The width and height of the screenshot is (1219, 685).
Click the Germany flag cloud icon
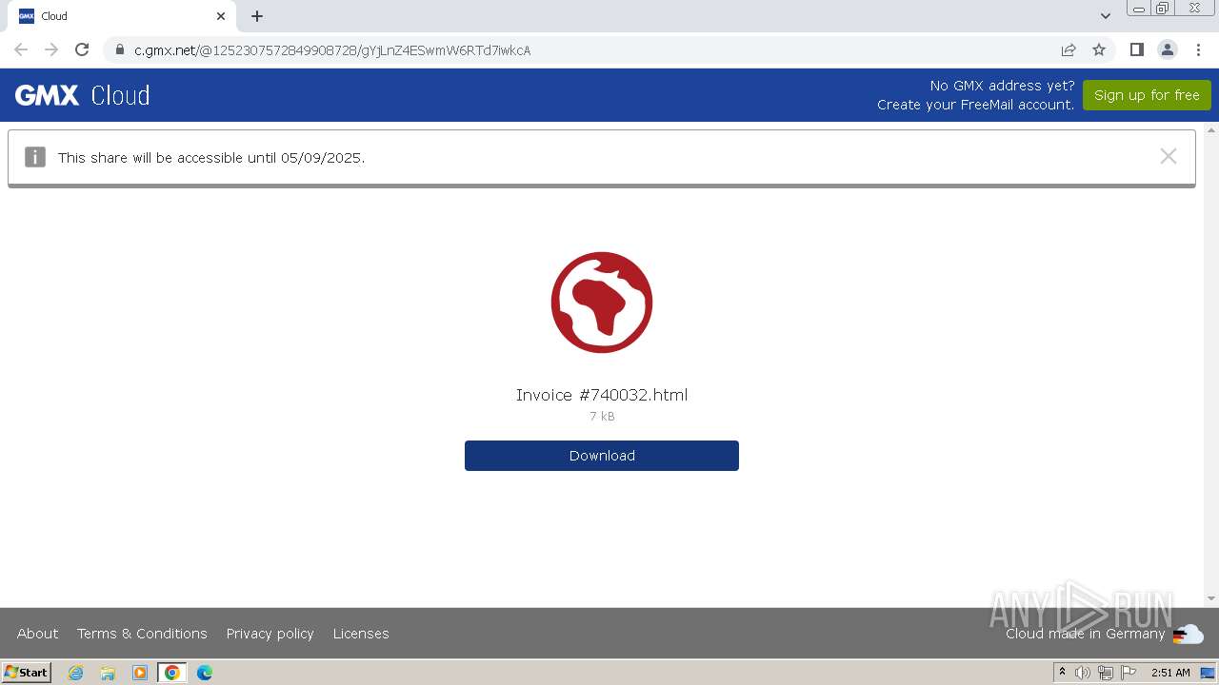1189,634
